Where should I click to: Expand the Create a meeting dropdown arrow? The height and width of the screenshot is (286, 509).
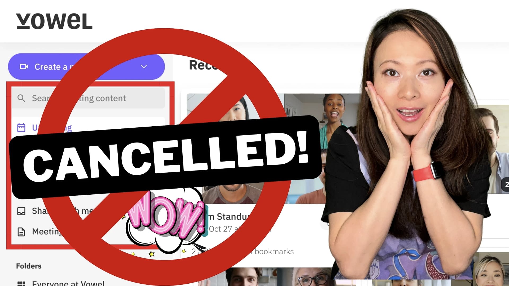(144, 66)
